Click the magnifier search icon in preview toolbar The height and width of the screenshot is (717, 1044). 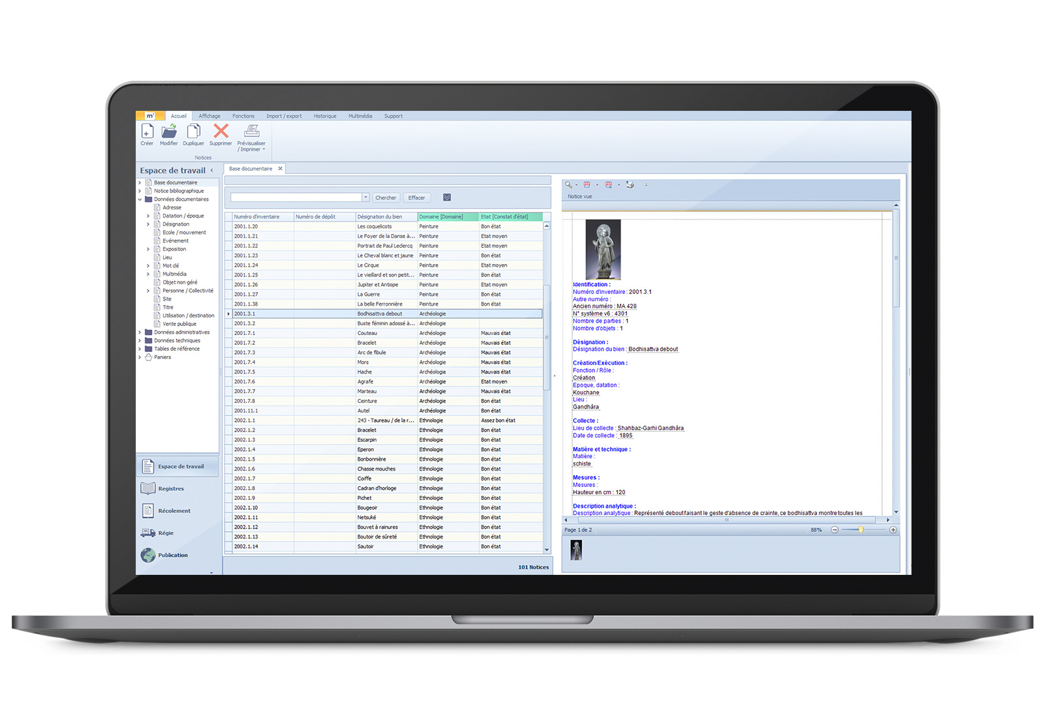568,185
